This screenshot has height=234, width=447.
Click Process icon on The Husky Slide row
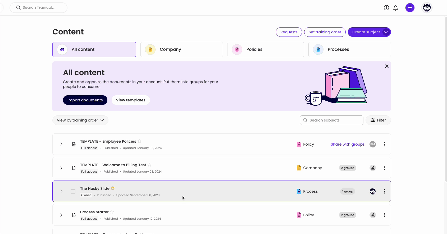click(299, 191)
